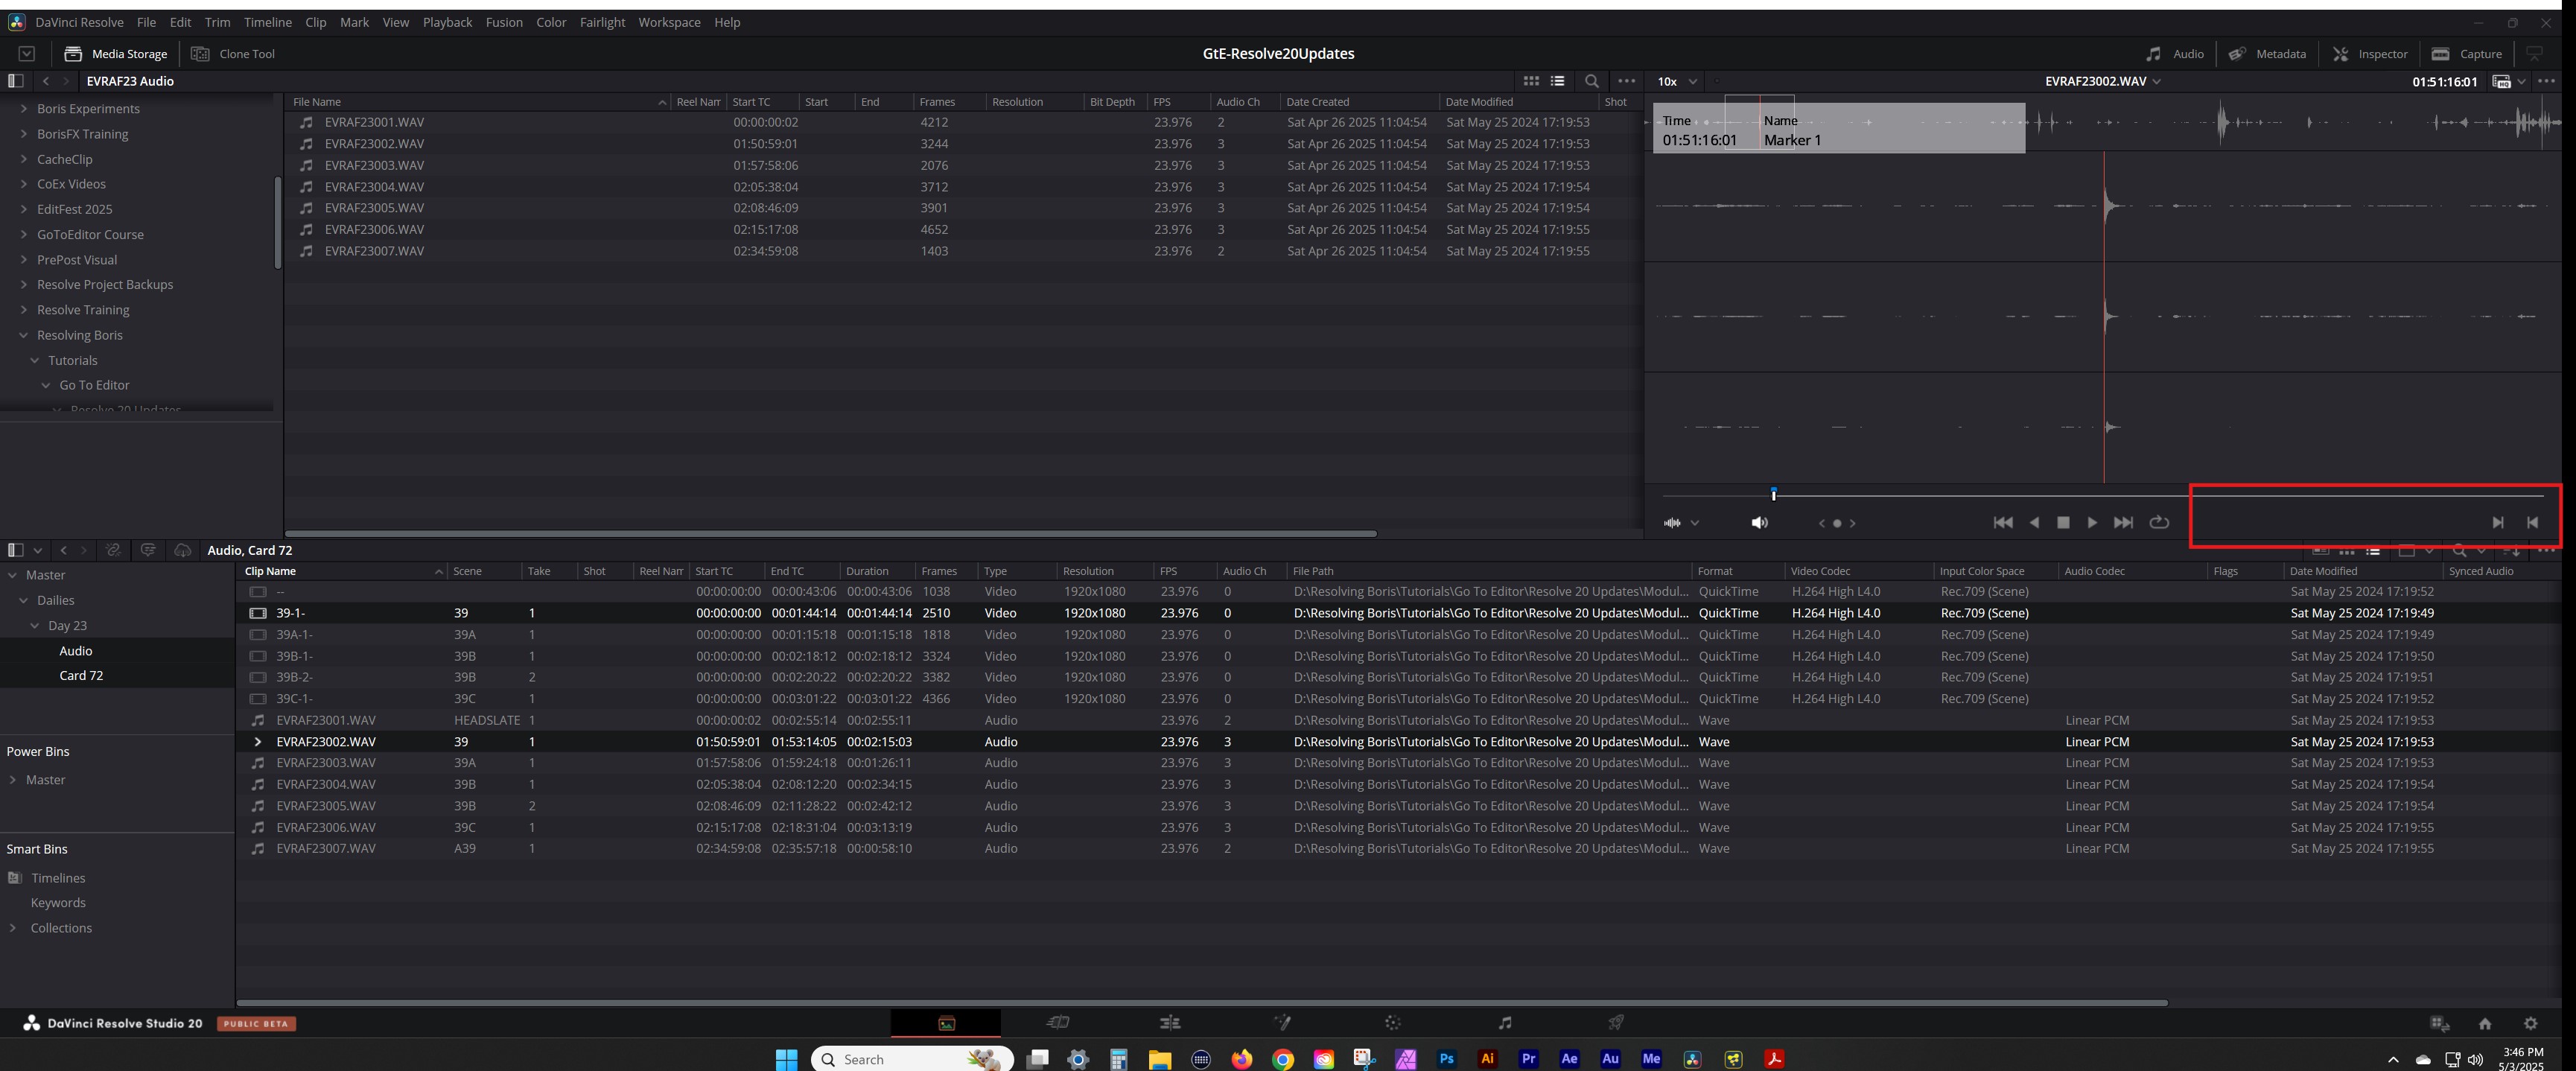Go to the last frame

click(x=2123, y=522)
